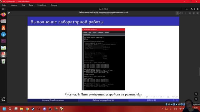Screen dimensions: 200x112
Task: Open the VirtualBox Справка menu
Action: coord(54,5)
